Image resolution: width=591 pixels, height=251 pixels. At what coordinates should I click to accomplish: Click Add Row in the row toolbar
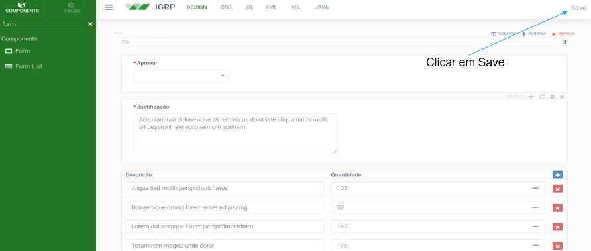534,34
